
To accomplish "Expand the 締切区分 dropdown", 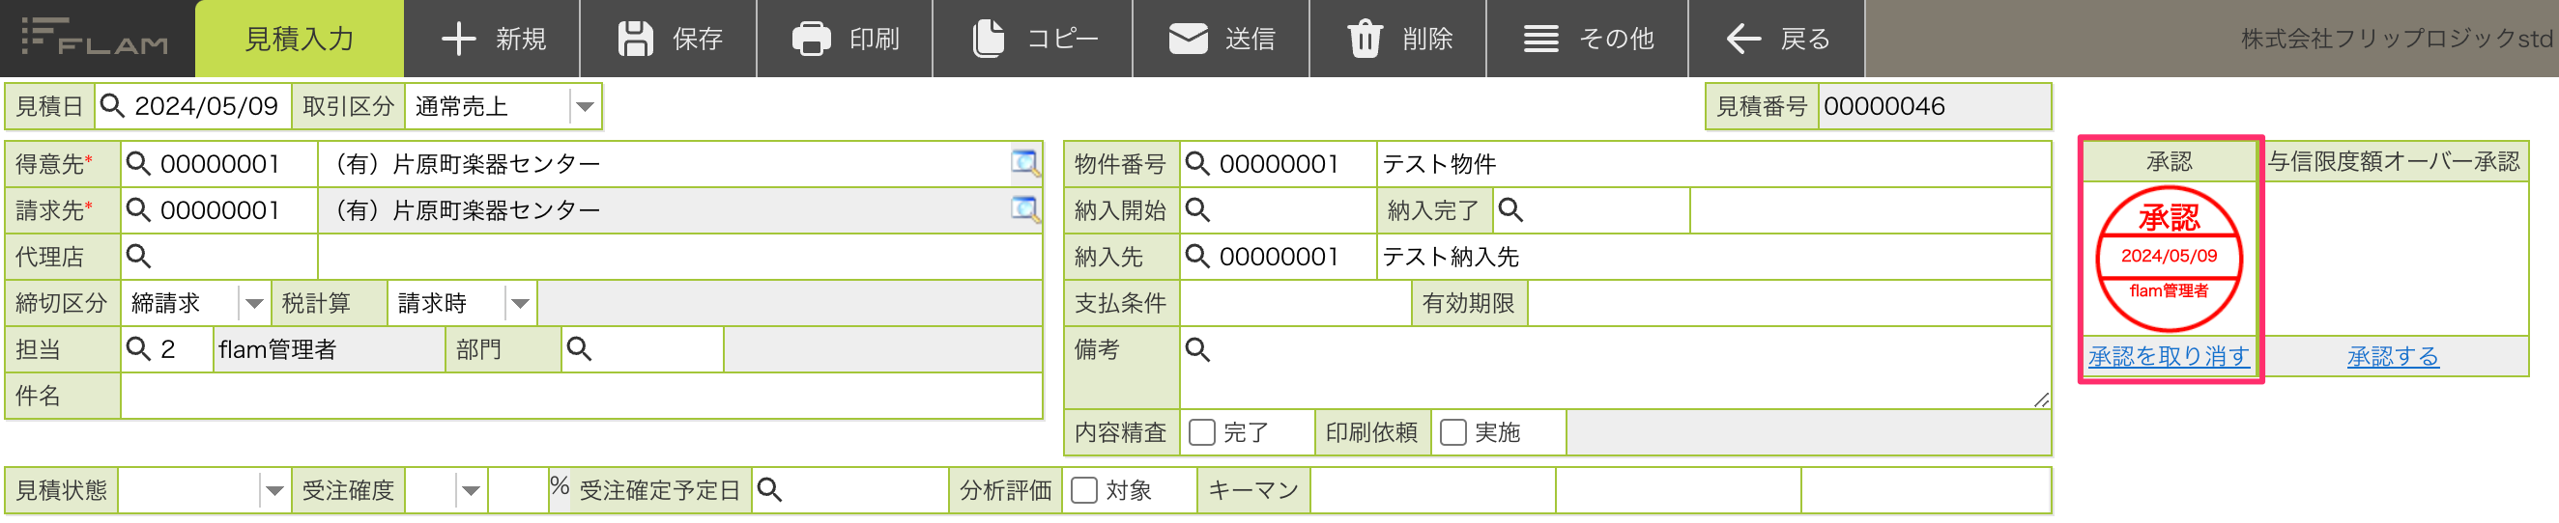I will click(253, 304).
